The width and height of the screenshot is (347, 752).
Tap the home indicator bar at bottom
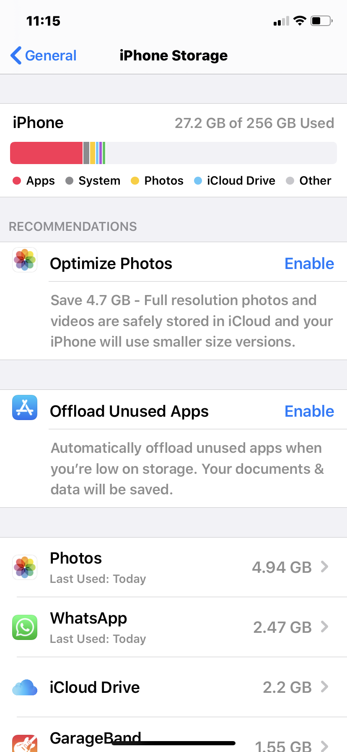(173, 743)
